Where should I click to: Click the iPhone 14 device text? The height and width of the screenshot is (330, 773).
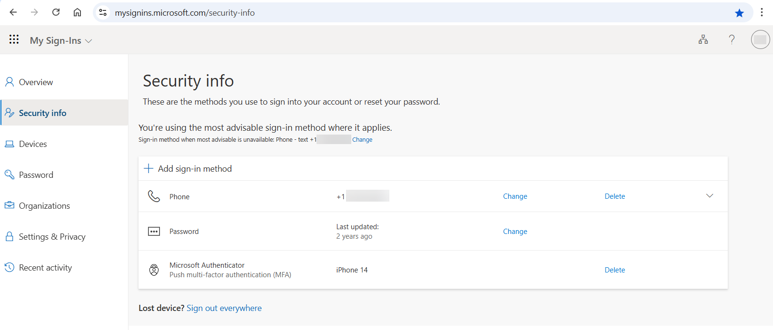352,270
